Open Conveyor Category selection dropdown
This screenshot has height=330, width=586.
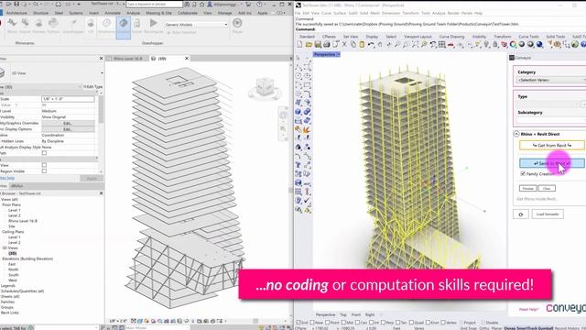pyautogui.click(x=551, y=80)
